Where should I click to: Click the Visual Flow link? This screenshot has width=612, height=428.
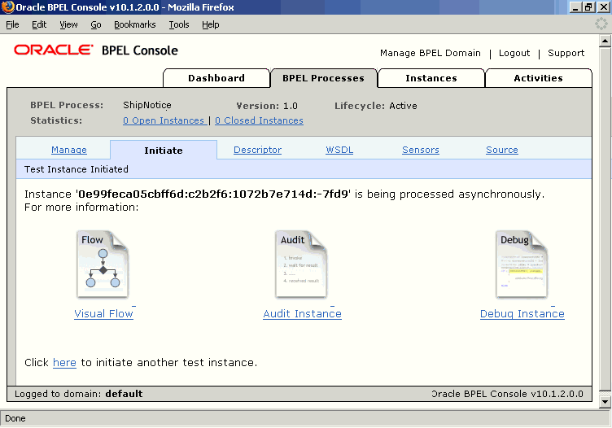(x=104, y=314)
